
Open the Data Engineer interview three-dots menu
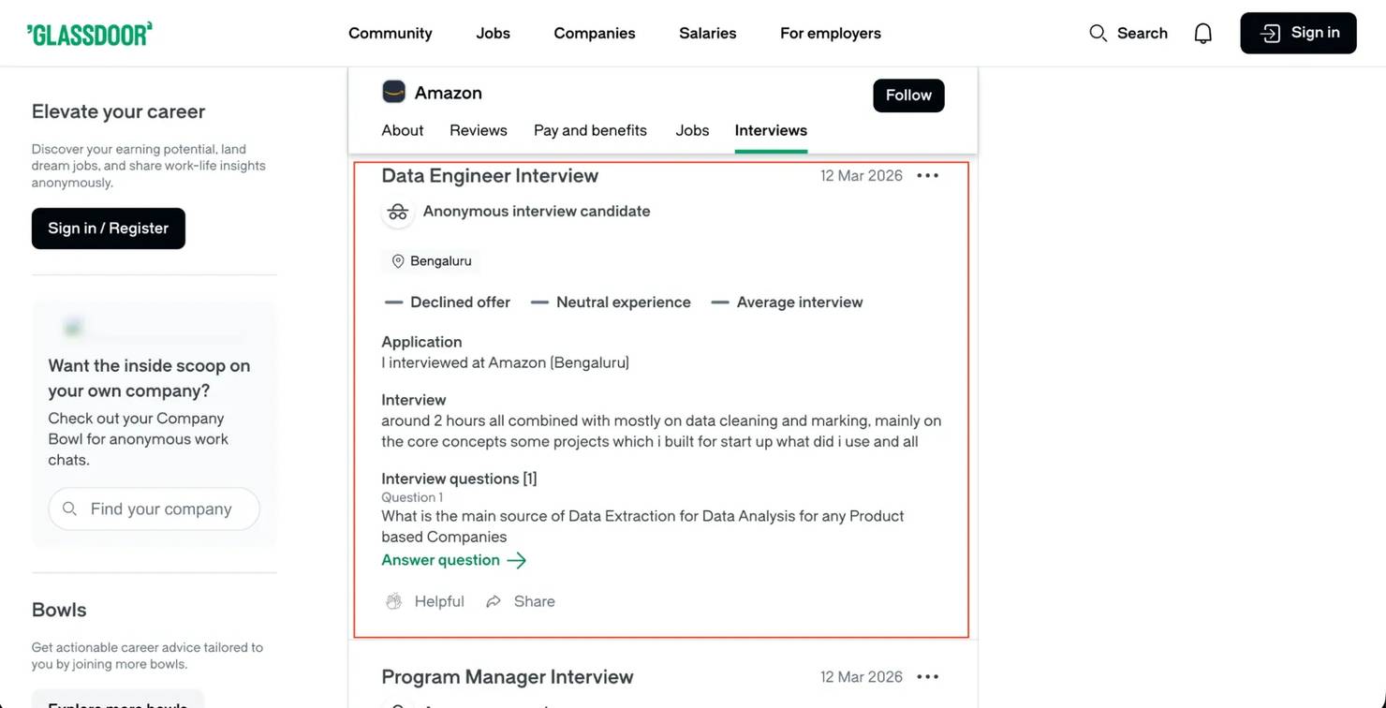927,175
